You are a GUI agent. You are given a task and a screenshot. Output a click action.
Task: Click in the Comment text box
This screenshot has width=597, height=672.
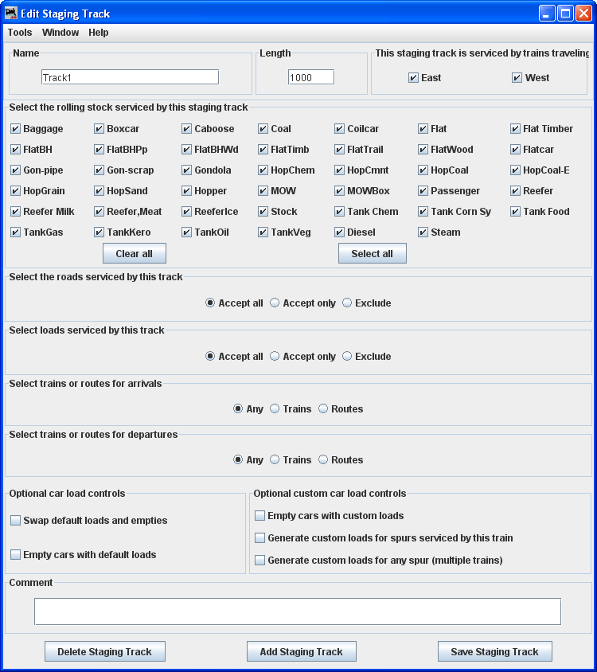pos(297,611)
